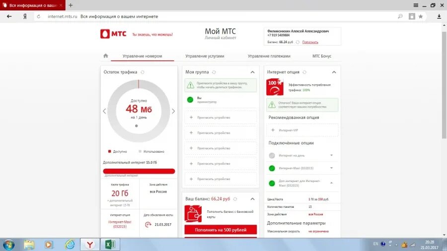
Task: Show the previous traffic chart
Action: 104,111
